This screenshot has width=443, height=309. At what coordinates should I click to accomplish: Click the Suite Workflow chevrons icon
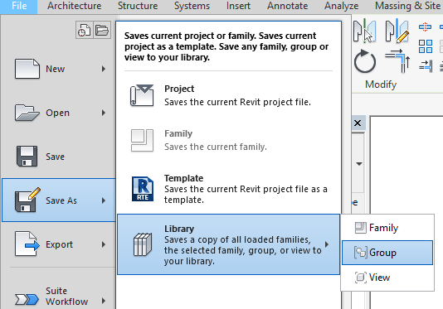click(x=27, y=299)
